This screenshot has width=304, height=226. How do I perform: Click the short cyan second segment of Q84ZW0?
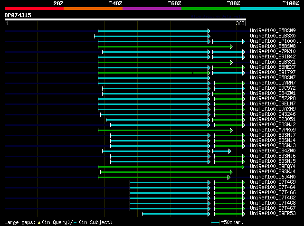pos(222,151)
